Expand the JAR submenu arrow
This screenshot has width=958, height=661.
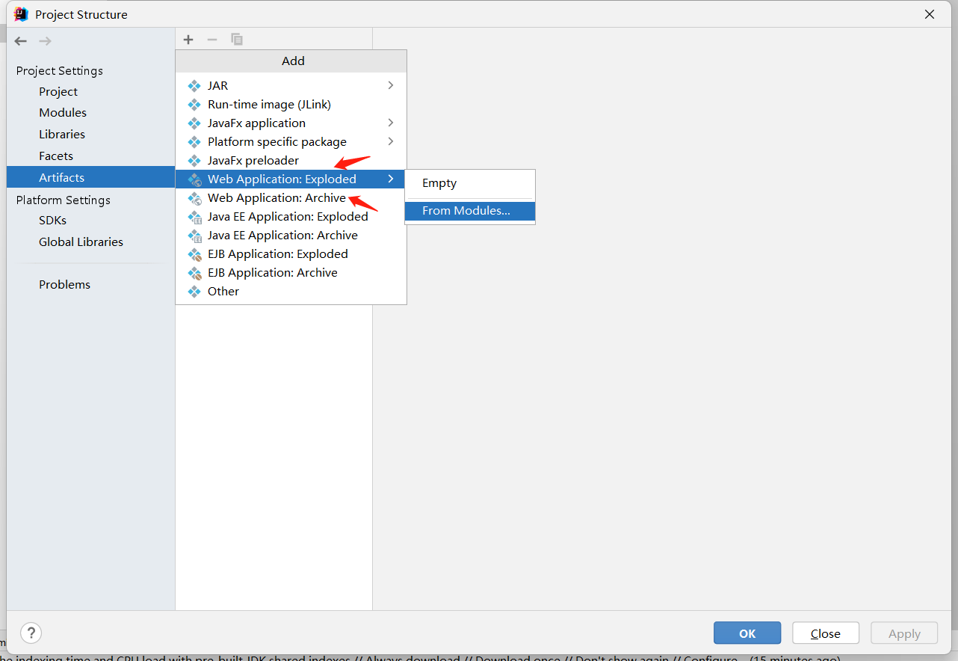coord(391,85)
